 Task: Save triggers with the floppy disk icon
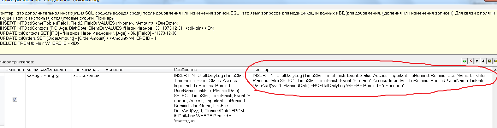(489, 61)
